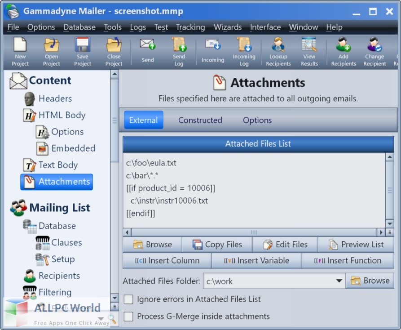This screenshot has width=401, height=330.
Task: Select Text Body in the sidebar
Action: (x=50, y=165)
